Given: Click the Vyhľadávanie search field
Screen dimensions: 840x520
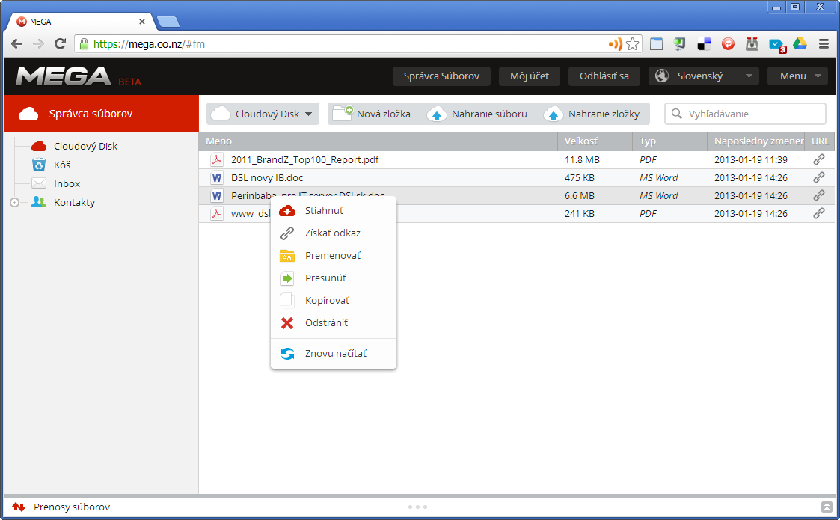Looking at the screenshot, I should 745,114.
